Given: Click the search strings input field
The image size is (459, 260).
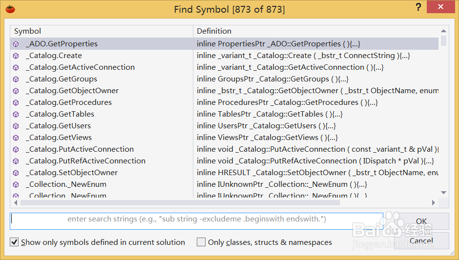Looking at the screenshot, I should pyautogui.click(x=196, y=220).
